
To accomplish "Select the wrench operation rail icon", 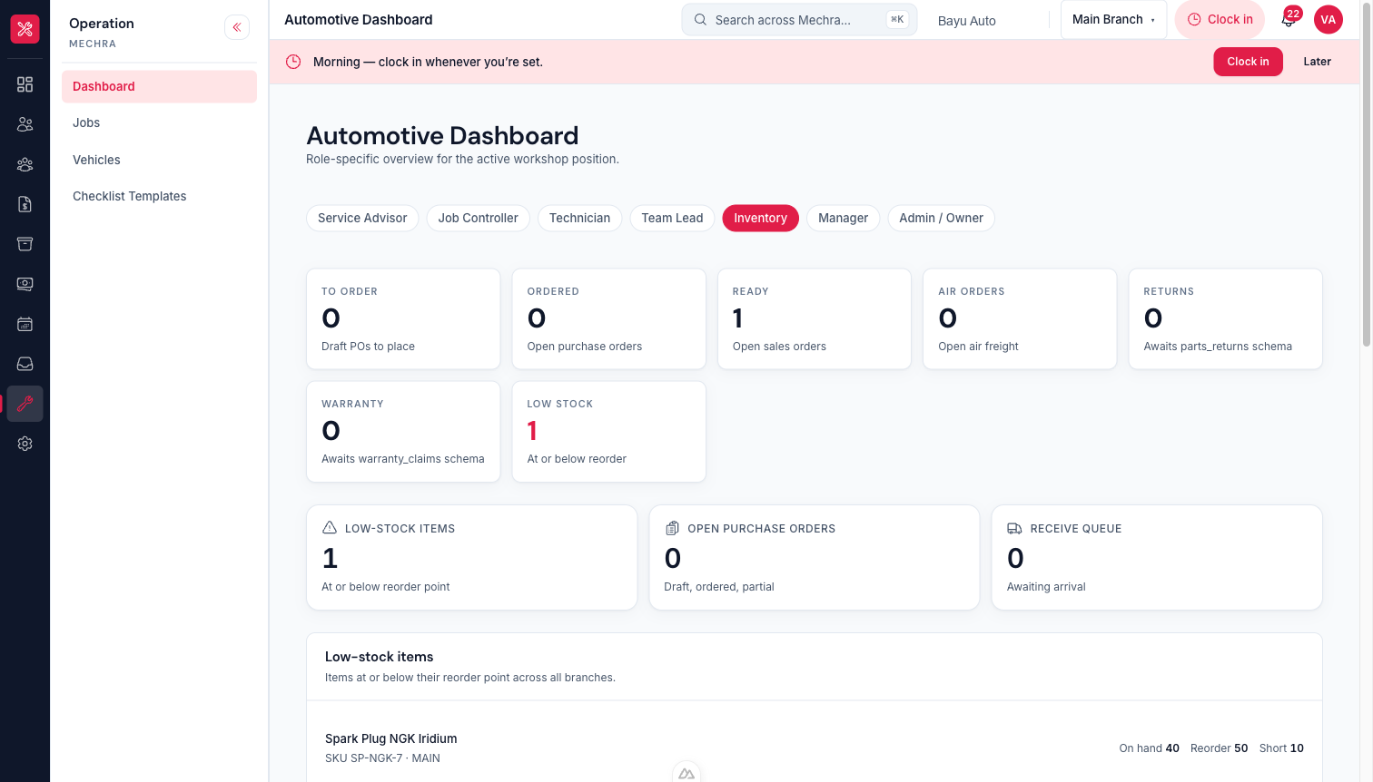I will 25,404.
